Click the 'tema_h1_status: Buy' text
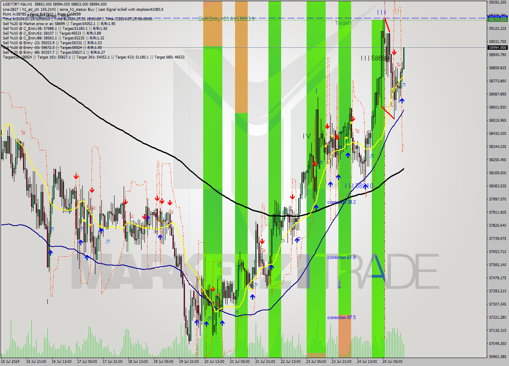 coord(76,9)
